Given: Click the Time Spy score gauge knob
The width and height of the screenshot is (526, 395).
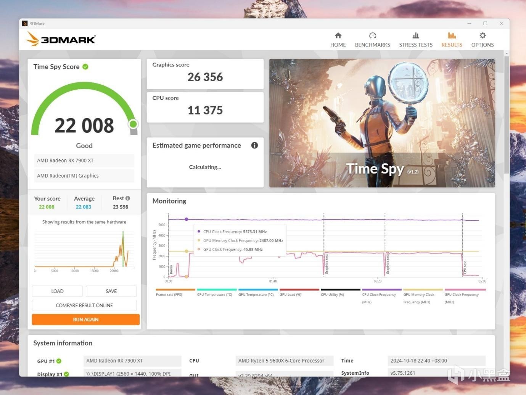Looking at the screenshot, I should coord(133,124).
